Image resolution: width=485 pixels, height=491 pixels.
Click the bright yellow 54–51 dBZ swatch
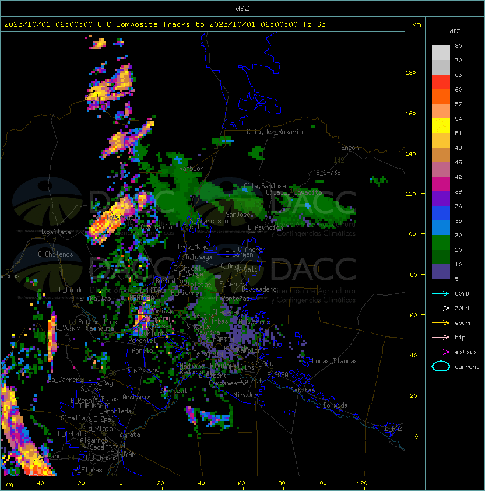click(441, 126)
